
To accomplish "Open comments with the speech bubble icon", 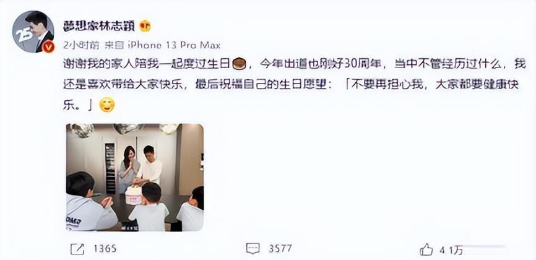I will pyautogui.click(x=253, y=249).
